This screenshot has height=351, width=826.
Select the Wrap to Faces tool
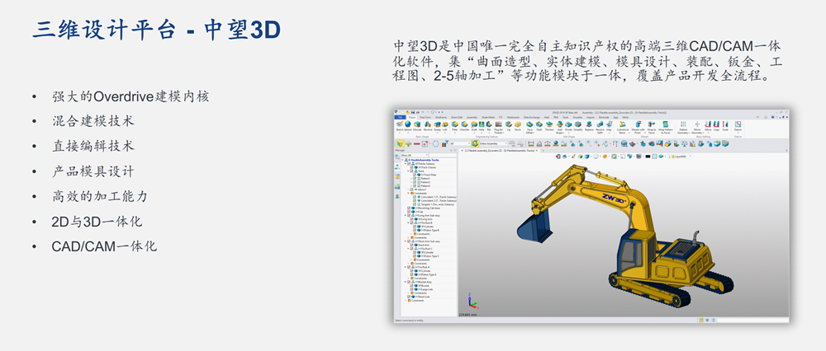pyautogui.click(x=652, y=126)
